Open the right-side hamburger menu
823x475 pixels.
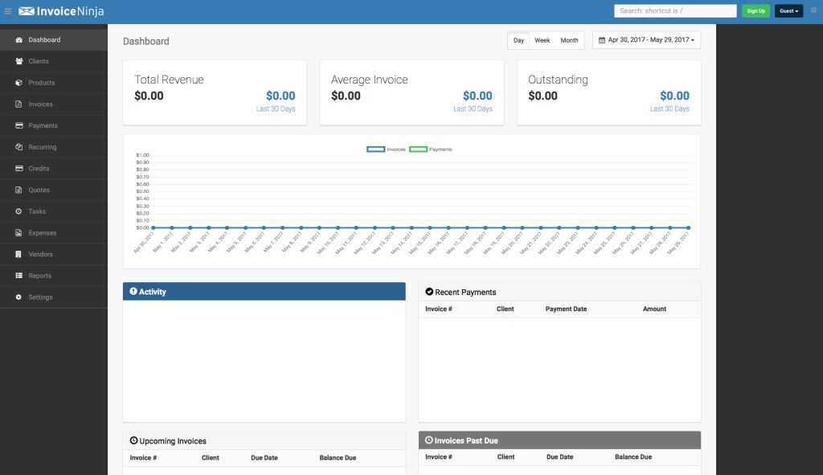(813, 10)
